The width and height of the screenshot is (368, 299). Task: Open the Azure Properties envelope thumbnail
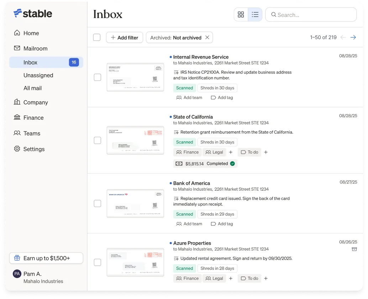pos(135,262)
